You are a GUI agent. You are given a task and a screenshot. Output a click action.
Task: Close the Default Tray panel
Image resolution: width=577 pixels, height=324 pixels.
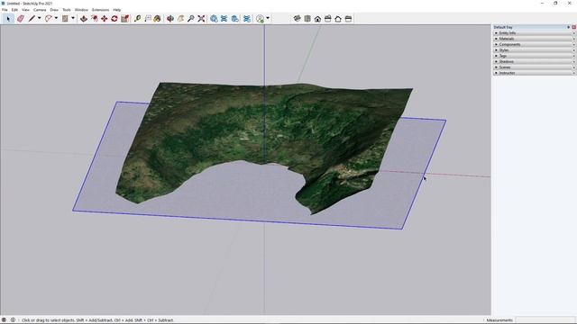(x=573, y=27)
